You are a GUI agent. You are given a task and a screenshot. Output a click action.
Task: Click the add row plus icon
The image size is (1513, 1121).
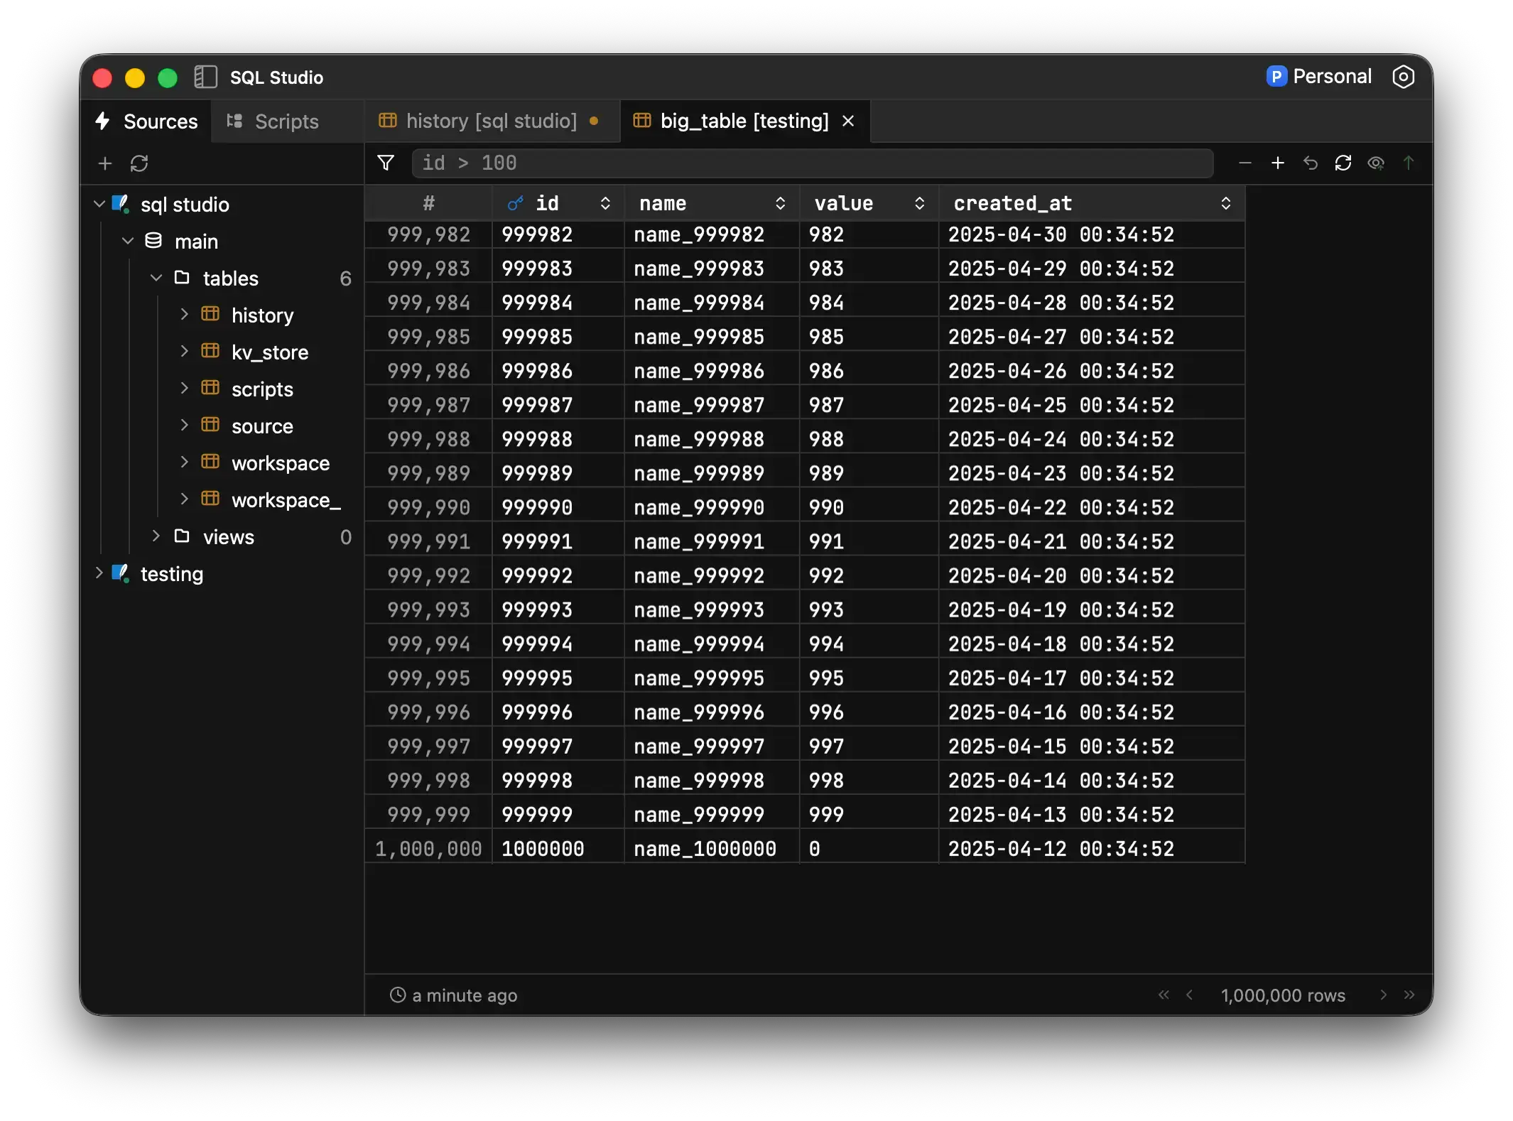pos(1277,163)
